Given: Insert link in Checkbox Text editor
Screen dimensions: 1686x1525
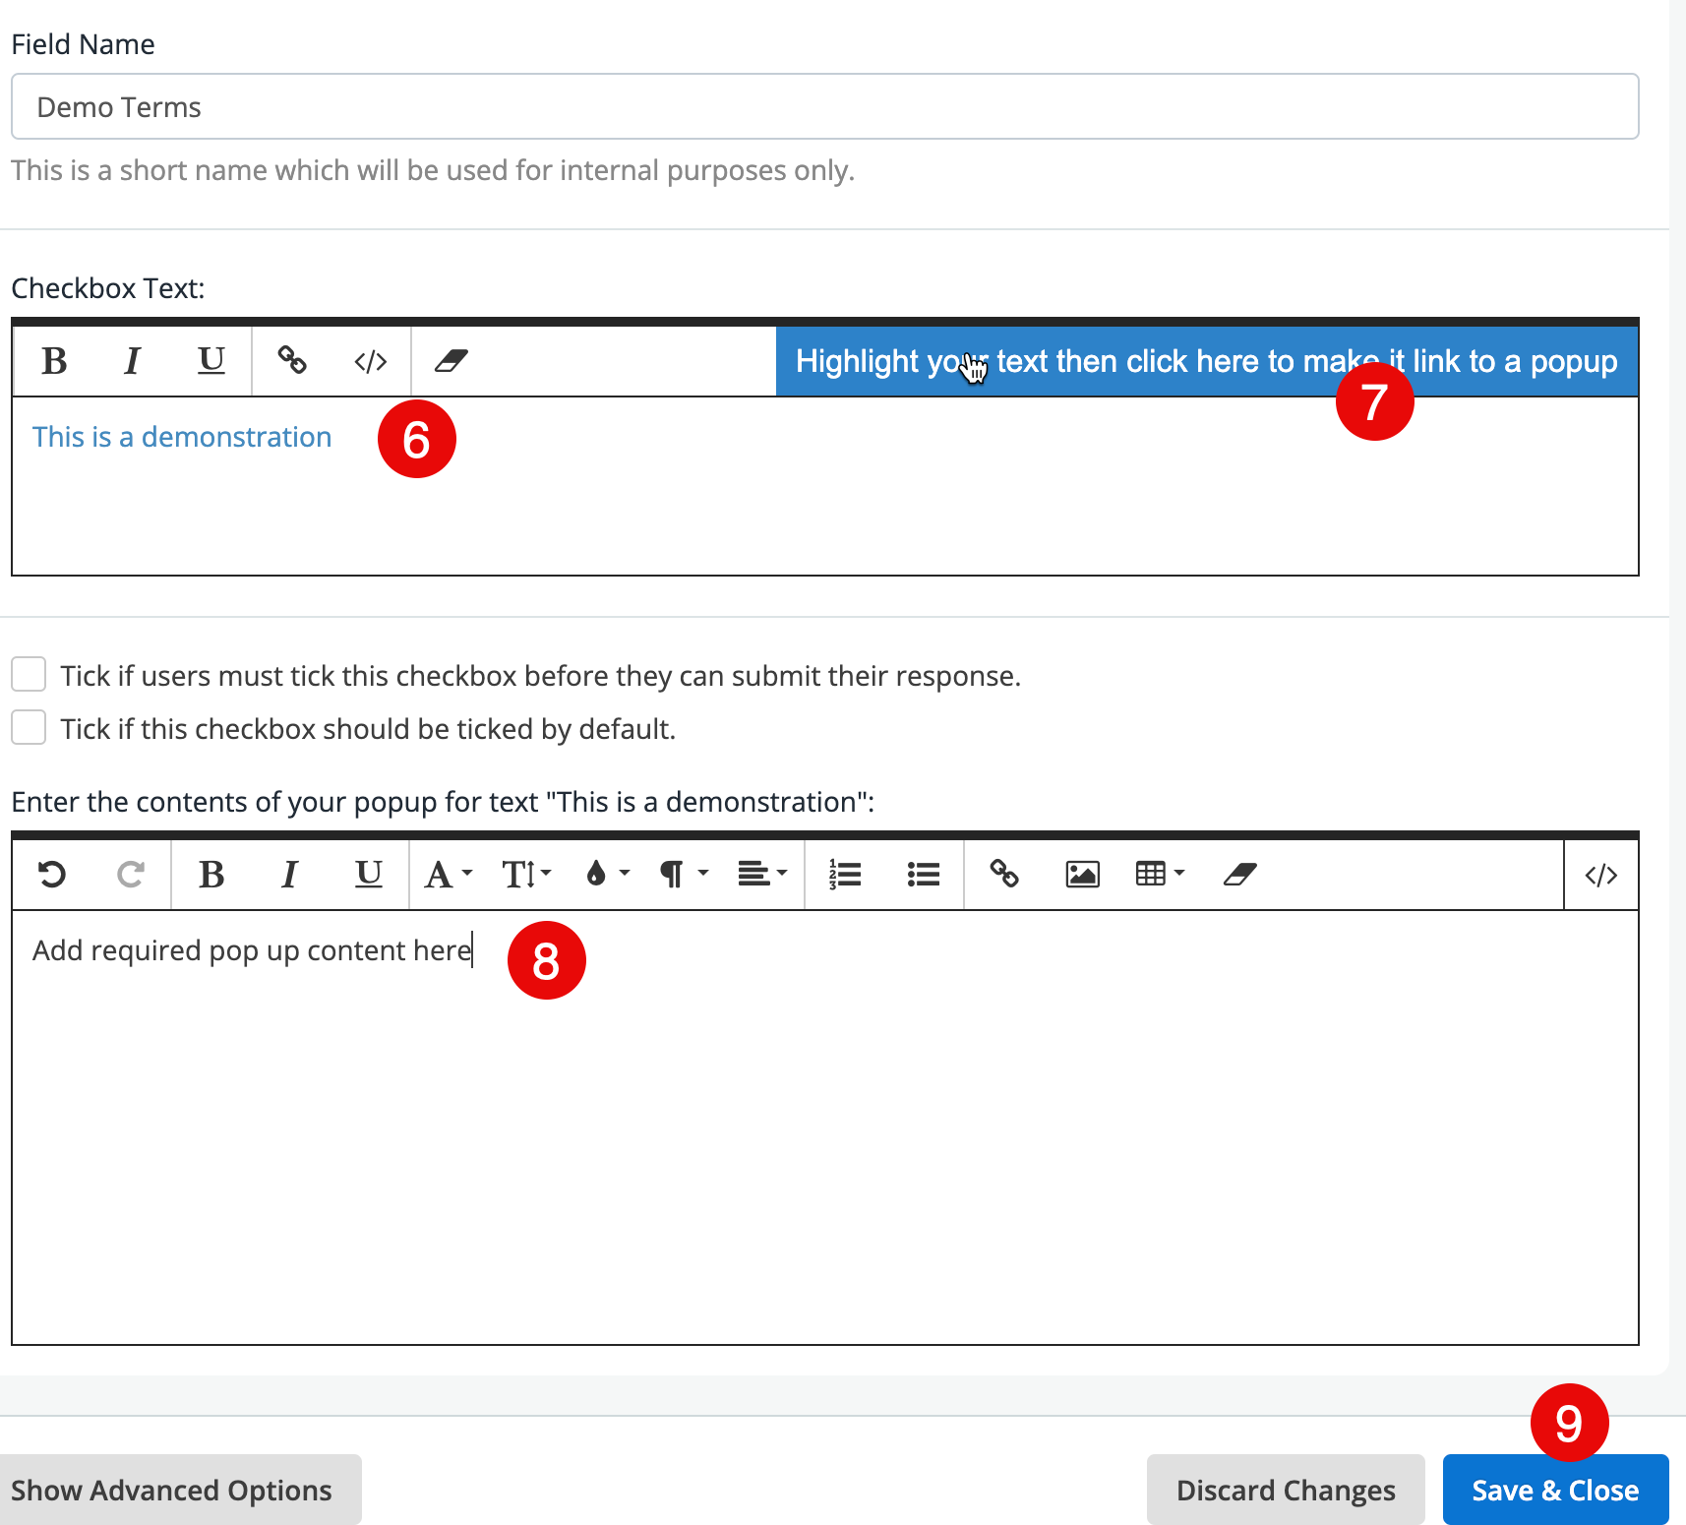Looking at the screenshot, I should (x=292, y=361).
